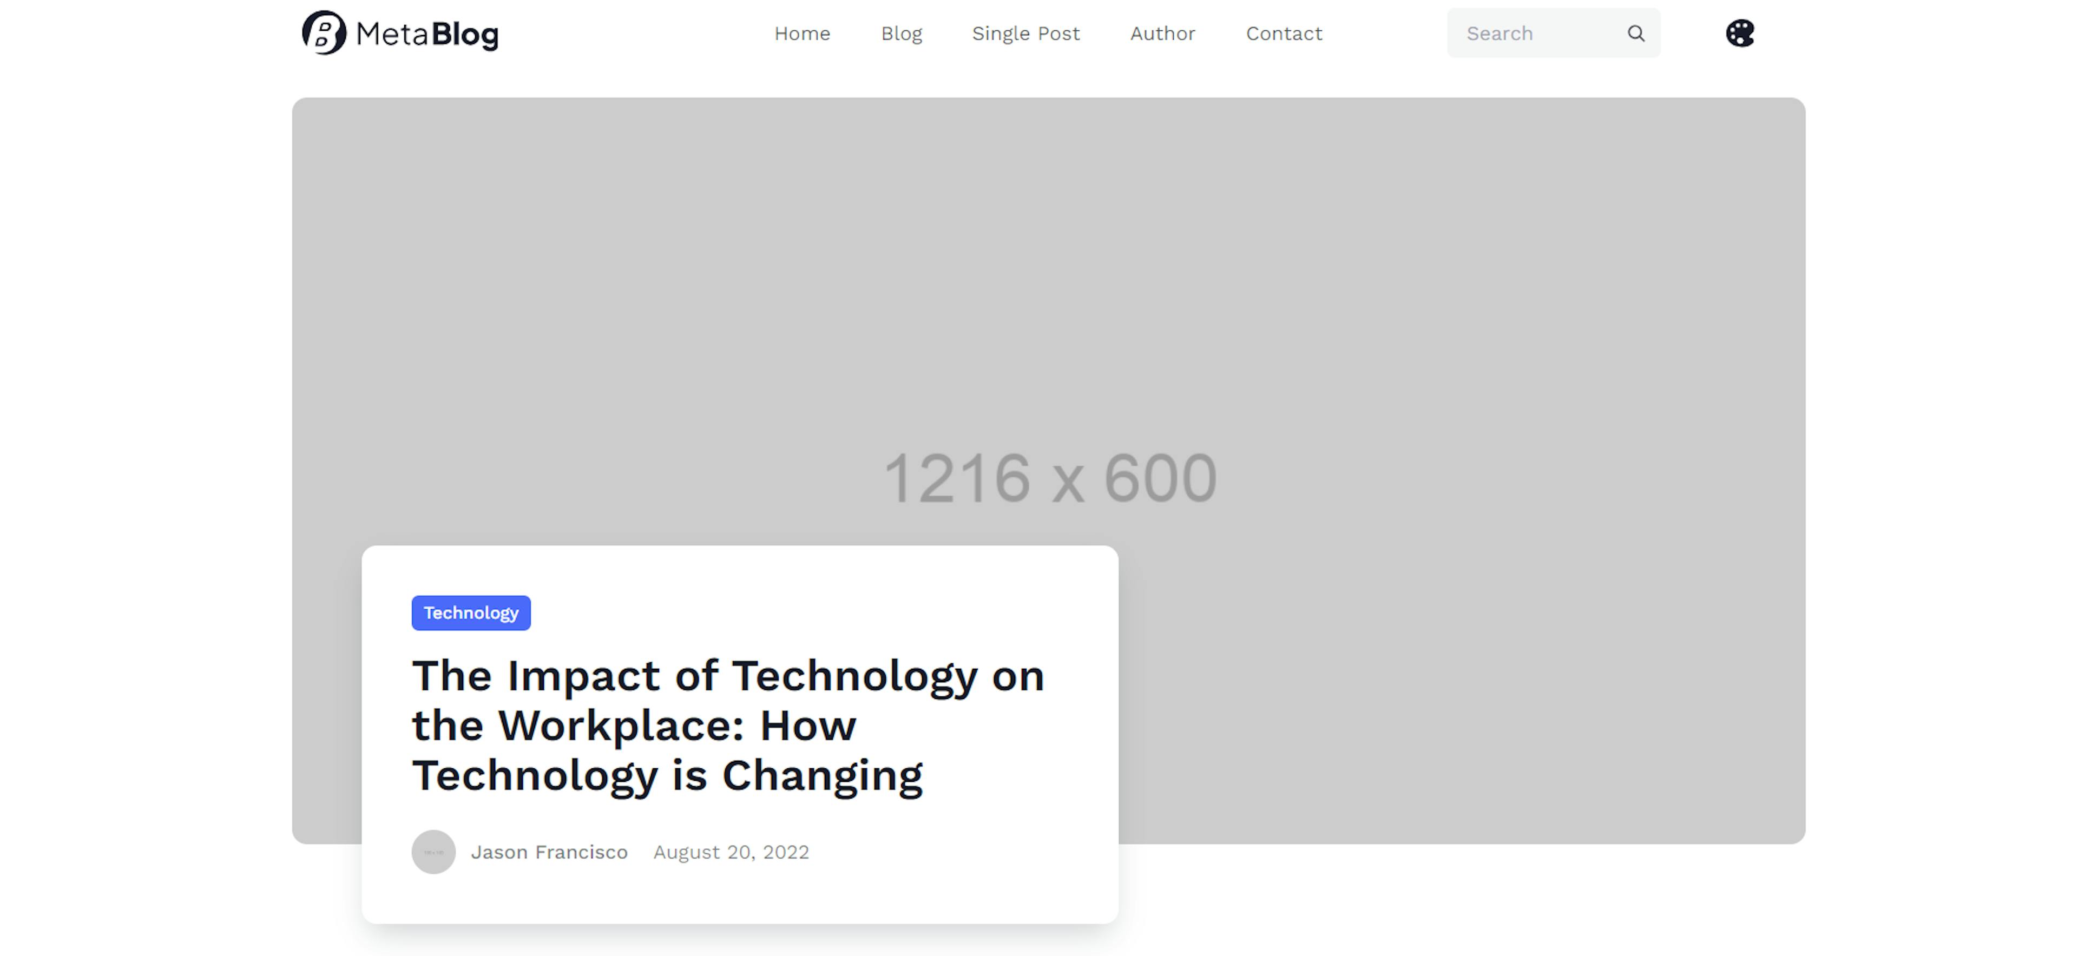Open the Blog navigation dropdown
The width and height of the screenshot is (2078, 956).
point(900,33)
